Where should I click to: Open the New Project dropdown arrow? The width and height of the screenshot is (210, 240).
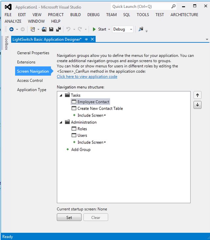click(x=38, y=29)
